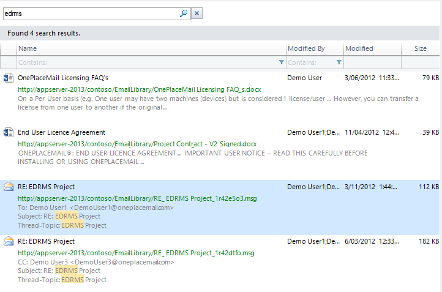The width and height of the screenshot is (442, 292).
Task: Clear the search with the X button
Action: click(x=197, y=13)
